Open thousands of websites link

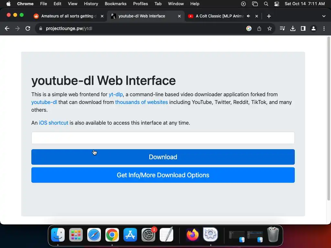pyautogui.click(x=142, y=102)
